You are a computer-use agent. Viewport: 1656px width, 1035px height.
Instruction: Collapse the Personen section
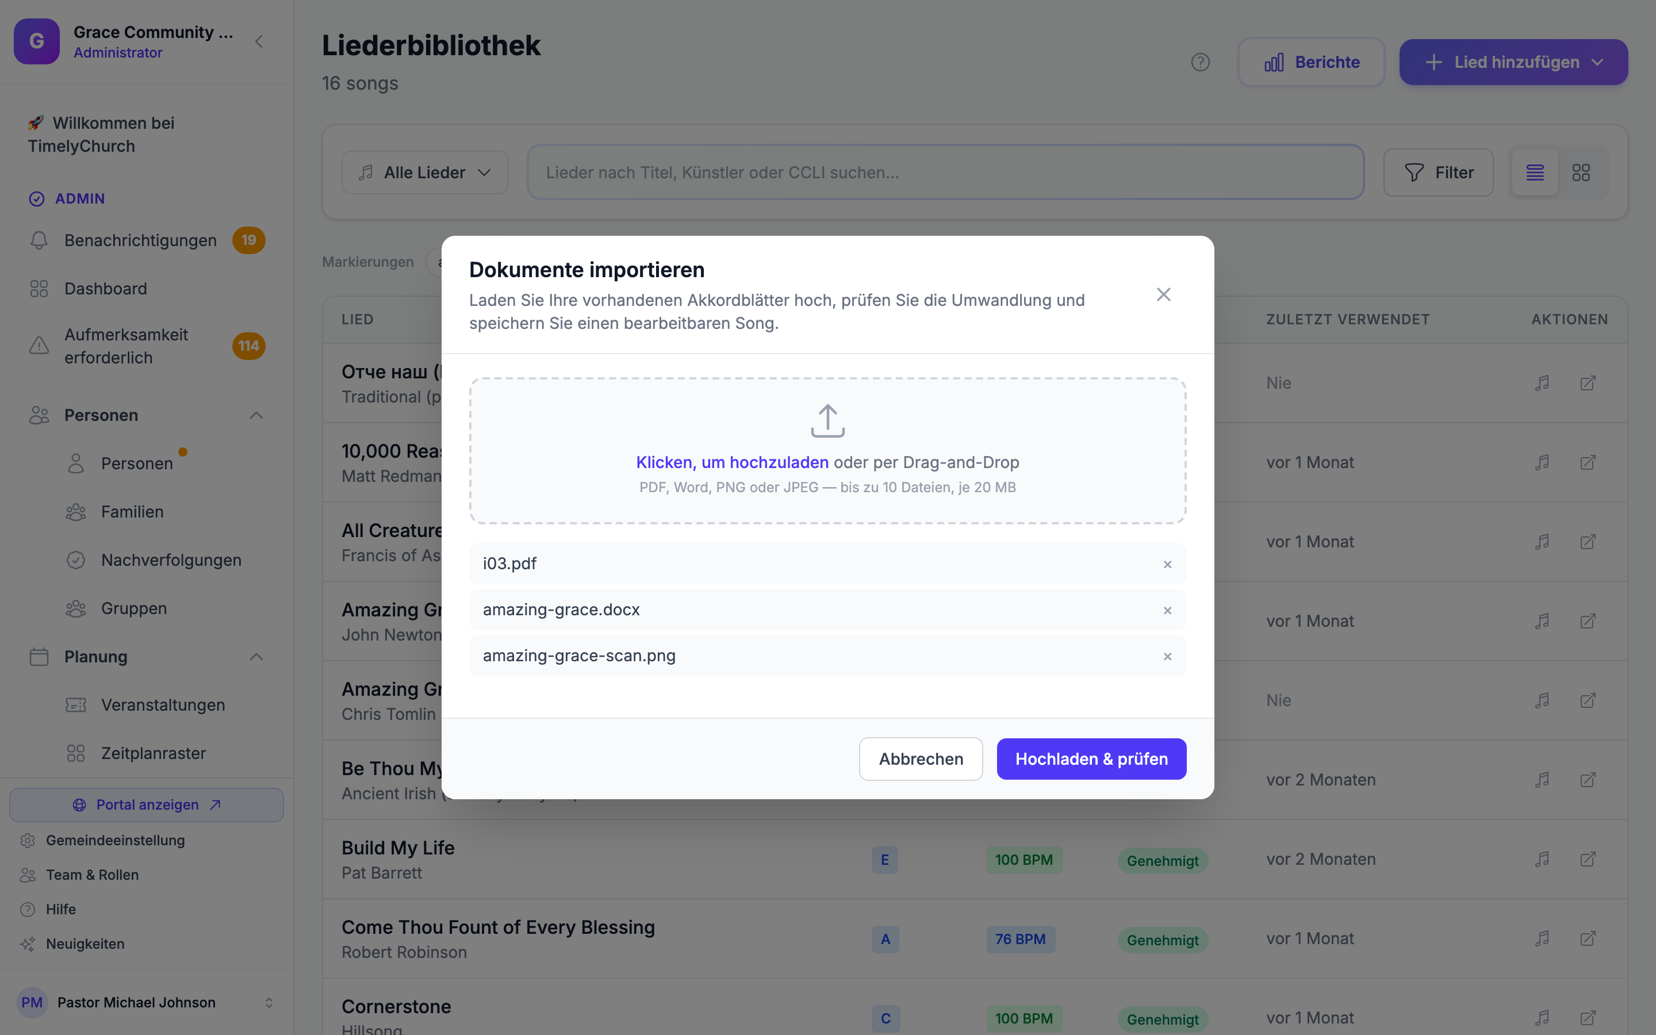(256, 416)
